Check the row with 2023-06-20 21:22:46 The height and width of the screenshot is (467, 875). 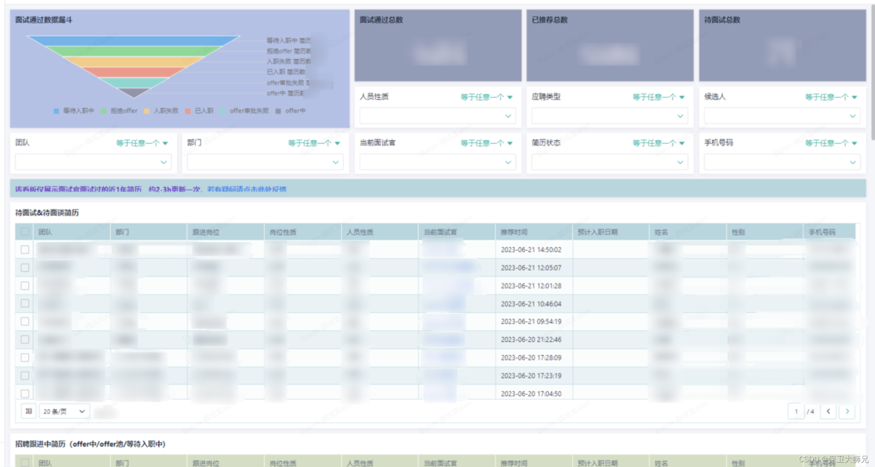(25, 339)
